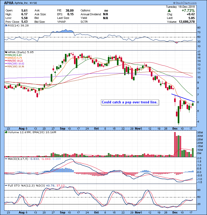
Task: Click the 2.0 tick on the MACD axis
Action: 199,158
